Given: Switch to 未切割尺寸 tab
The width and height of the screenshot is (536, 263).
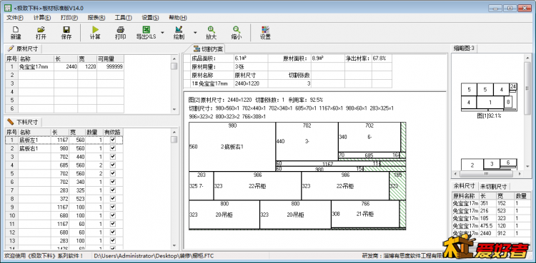Looking at the screenshot, I should (493, 186).
